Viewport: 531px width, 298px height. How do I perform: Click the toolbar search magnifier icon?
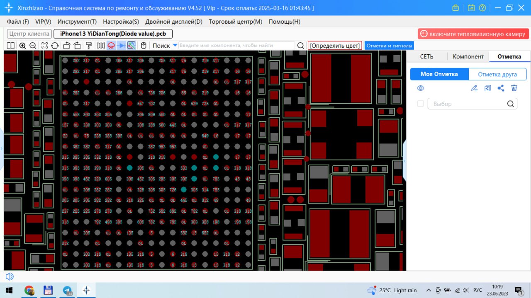tap(301, 46)
